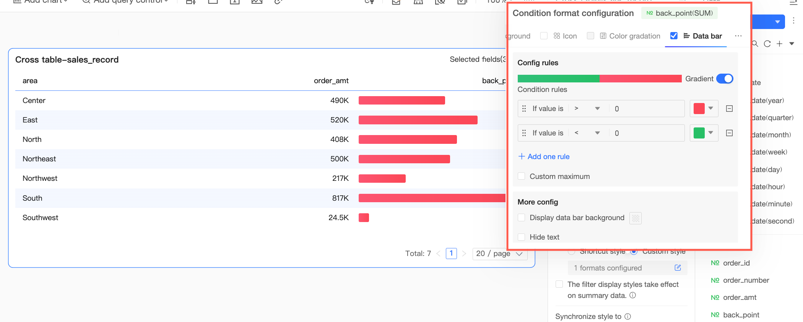Remove the greater-than zero condition rule
Viewport: 803px width, 322px height.
coord(729,109)
